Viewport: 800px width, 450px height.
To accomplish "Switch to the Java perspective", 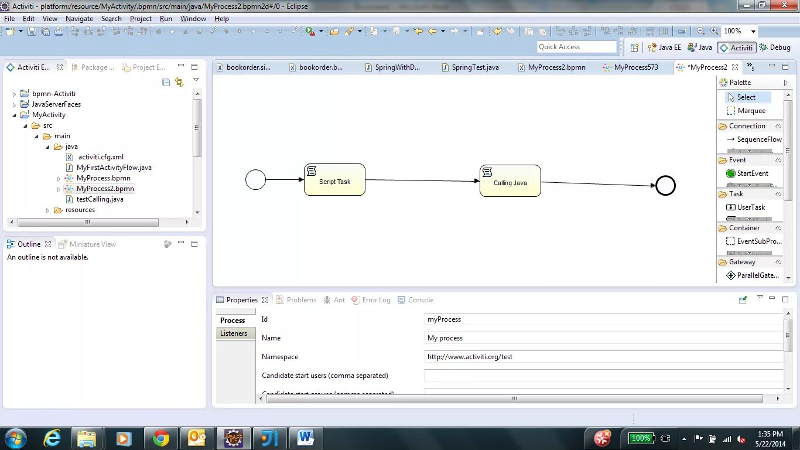I will [700, 47].
